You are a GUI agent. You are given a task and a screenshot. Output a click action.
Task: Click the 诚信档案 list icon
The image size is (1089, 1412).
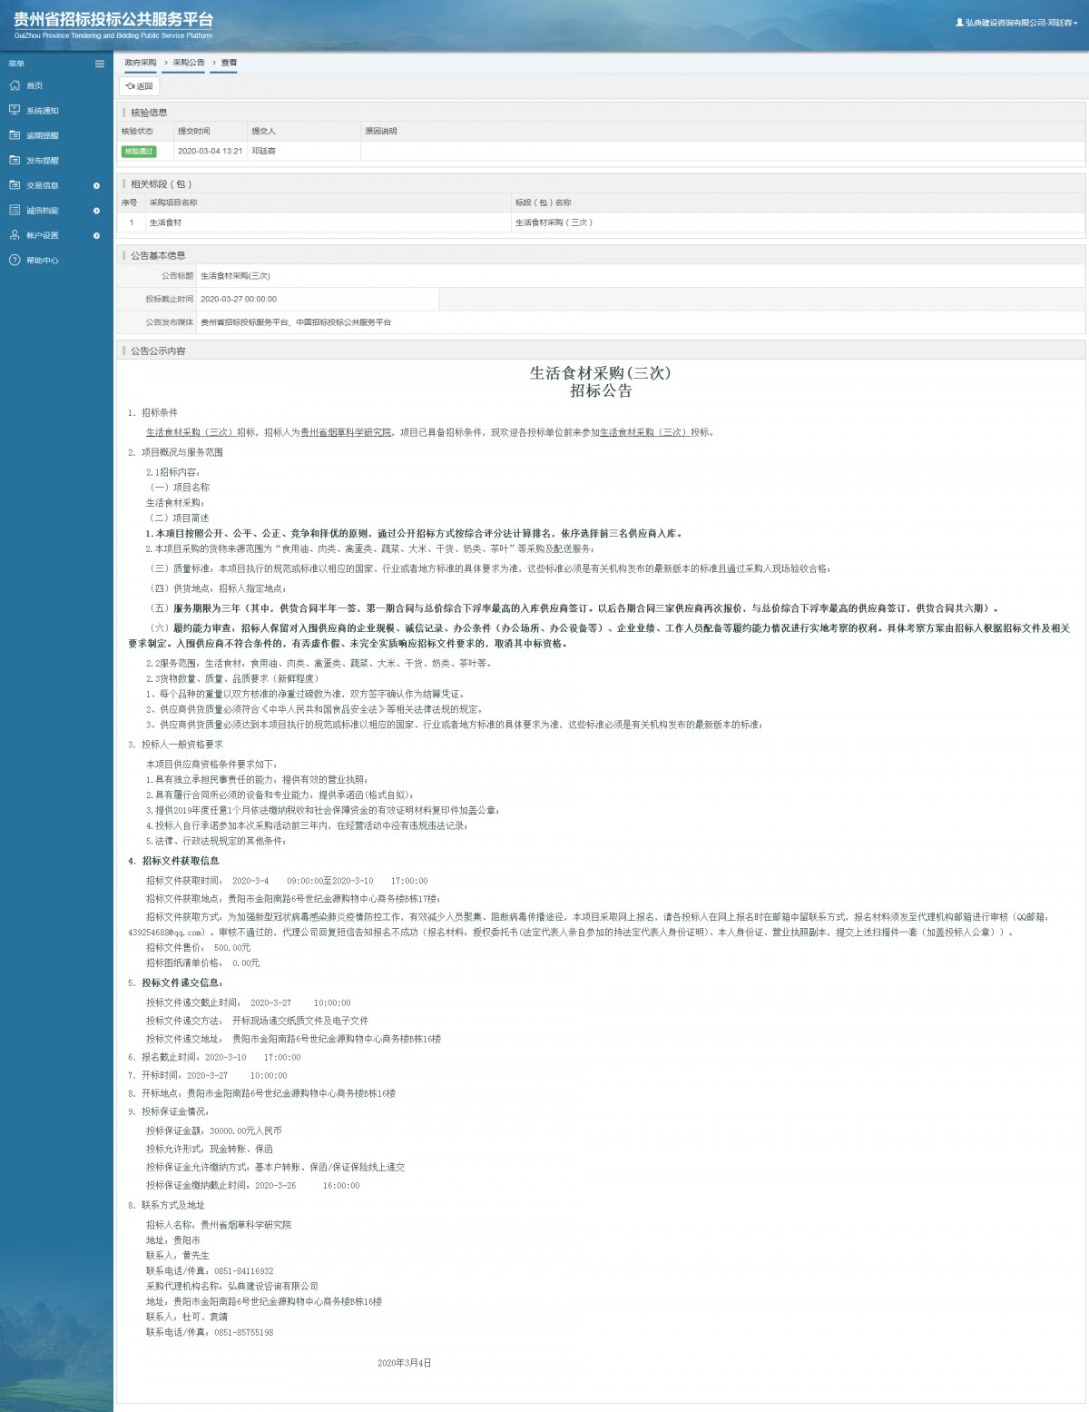(x=15, y=210)
